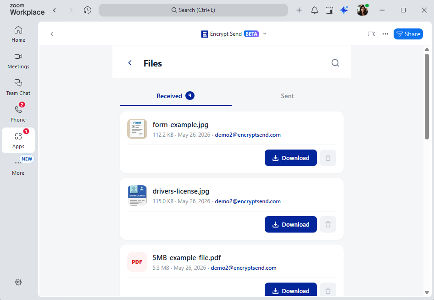Image resolution: width=434 pixels, height=300 pixels.
Task: Click the sender email for drivers-license.jpg
Action: pos(248,201)
